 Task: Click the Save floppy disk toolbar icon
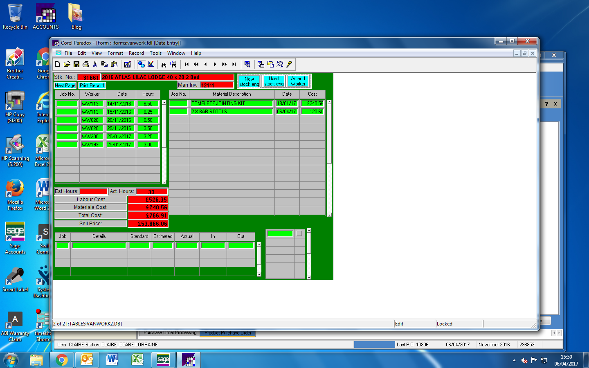pos(76,64)
